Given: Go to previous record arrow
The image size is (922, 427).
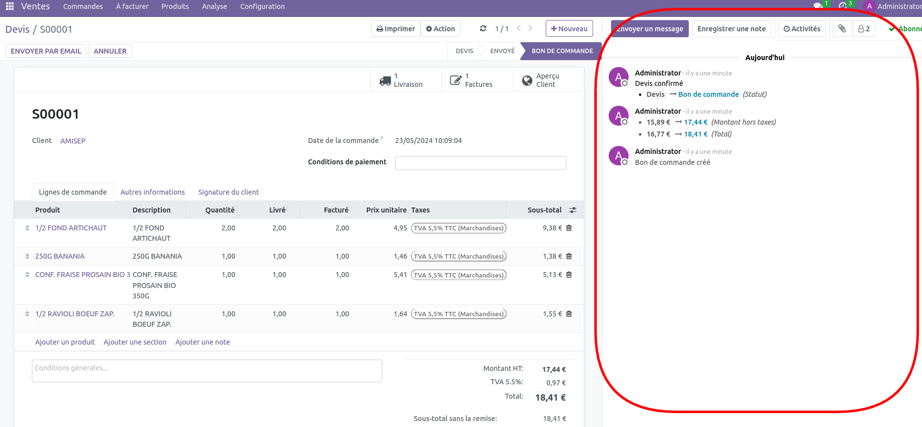Looking at the screenshot, I should [519, 28].
